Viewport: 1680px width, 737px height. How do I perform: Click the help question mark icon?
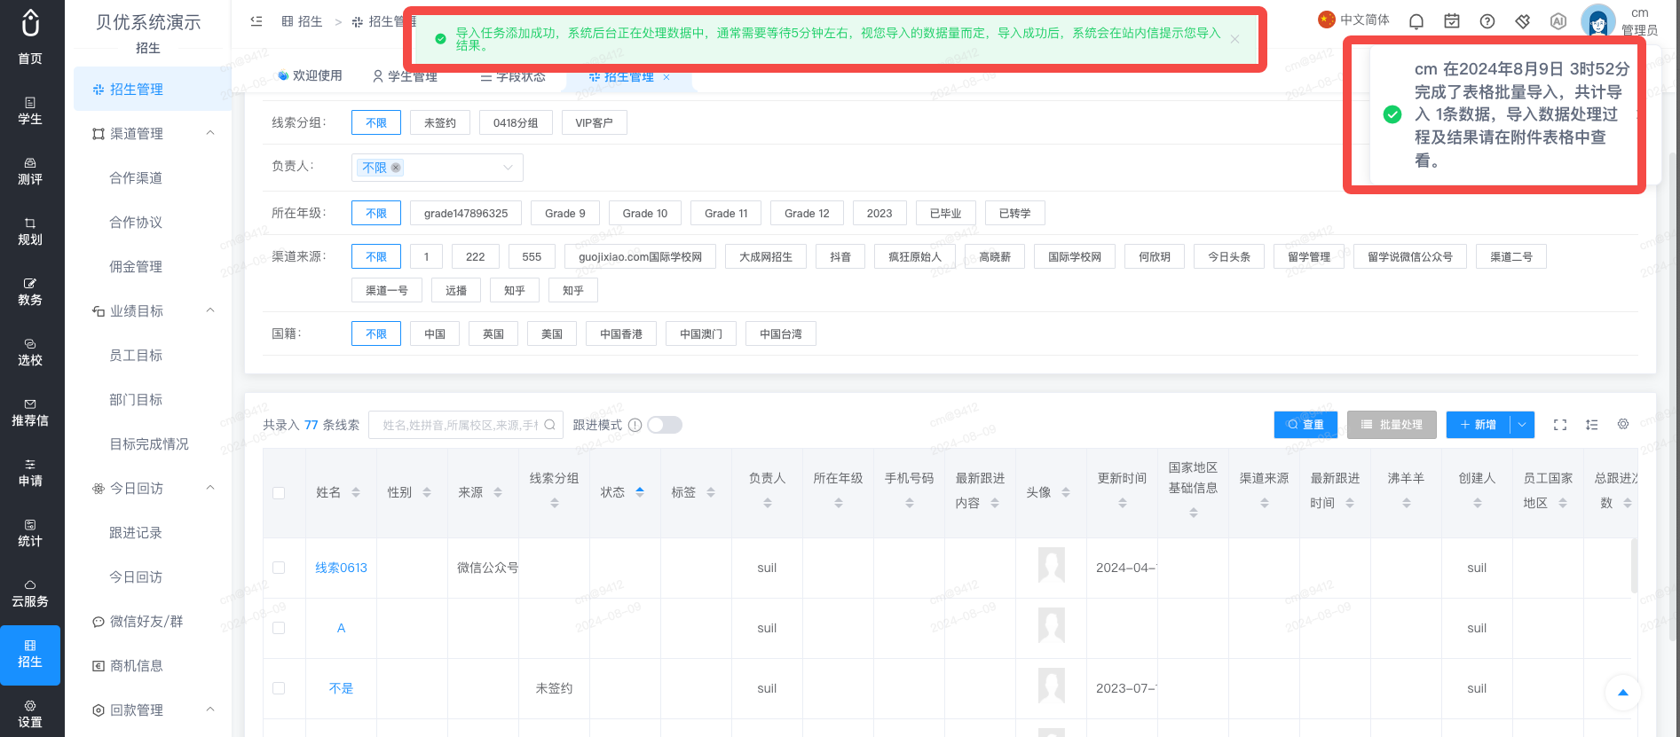(1487, 21)
